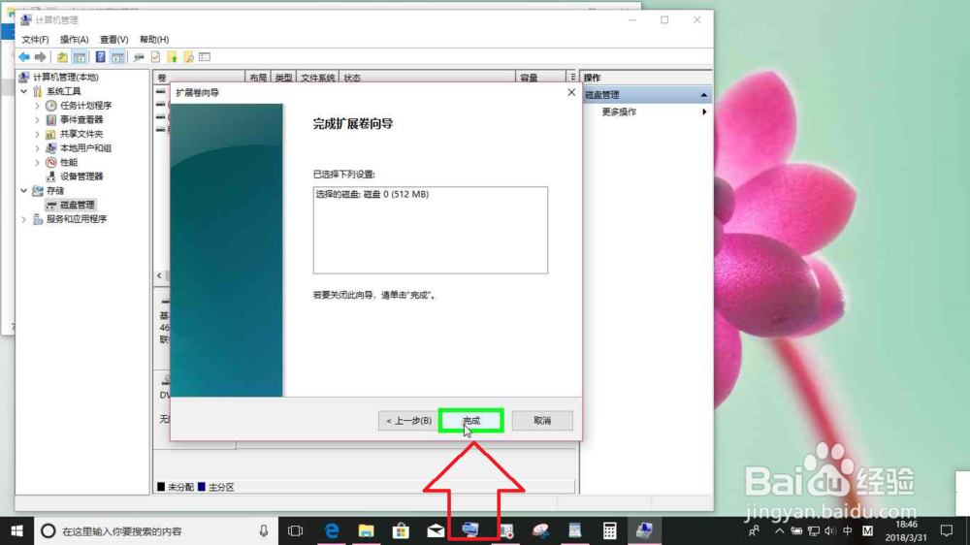Open the 帮助(H) menu
The width and height of the screenshot is (970, 545).
pyautogui.click(x=154, y=40)
